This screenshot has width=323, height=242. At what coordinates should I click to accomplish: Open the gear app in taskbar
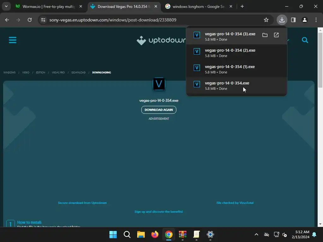tap(210, 234)
